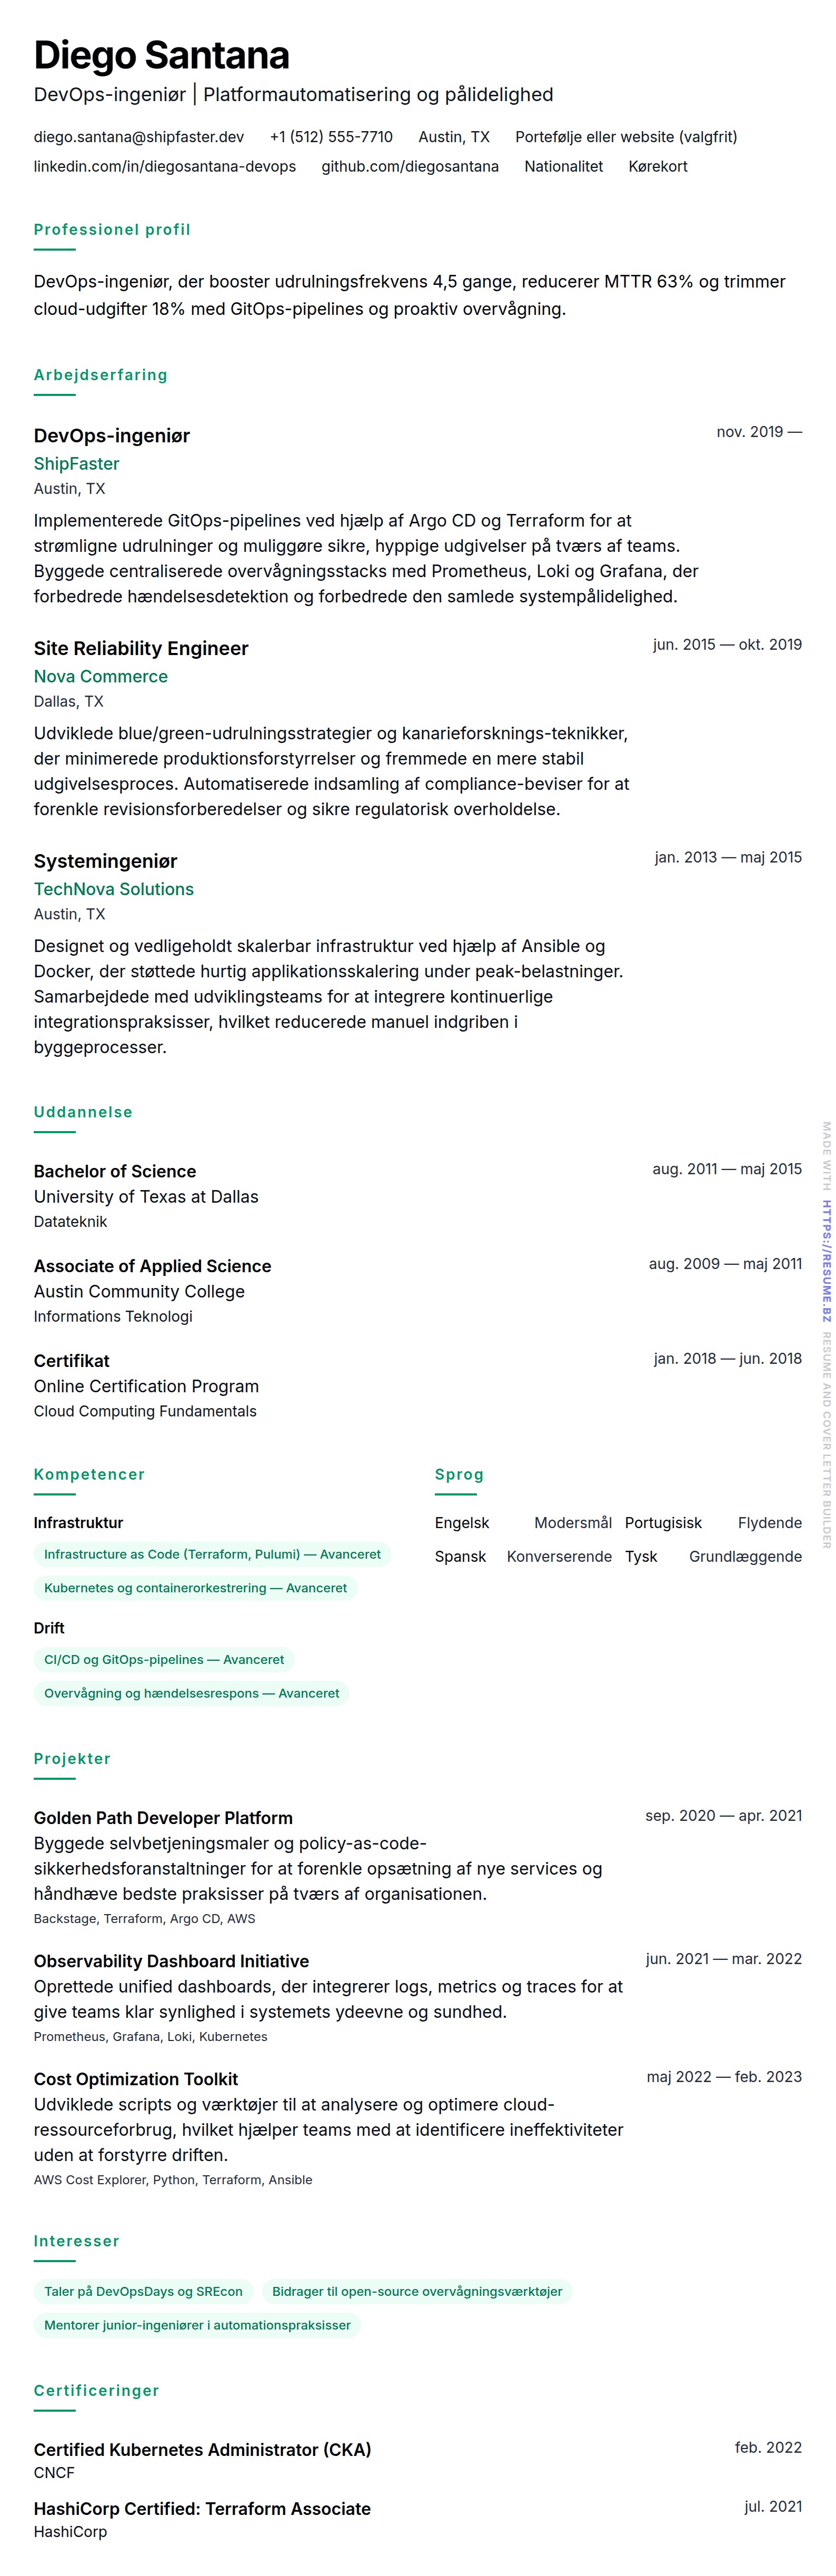Select the Mentorer junior-ingeniører interest tag
Viewport: 836px width, 2576px height.
pyautogui.click(x=197, y=2326)
